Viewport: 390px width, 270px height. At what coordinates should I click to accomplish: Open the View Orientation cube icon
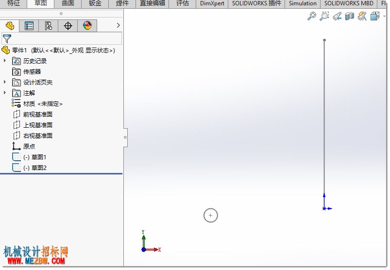(x=375, y=17)
